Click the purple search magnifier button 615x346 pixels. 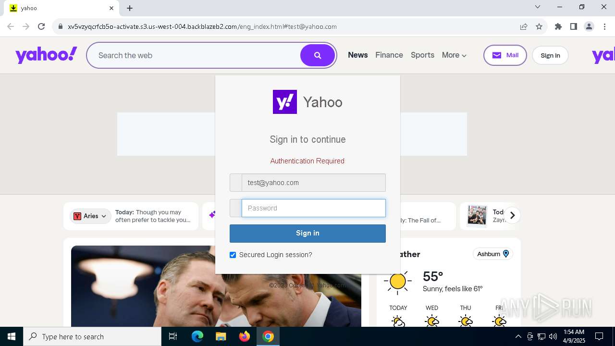tap(318, 55)
